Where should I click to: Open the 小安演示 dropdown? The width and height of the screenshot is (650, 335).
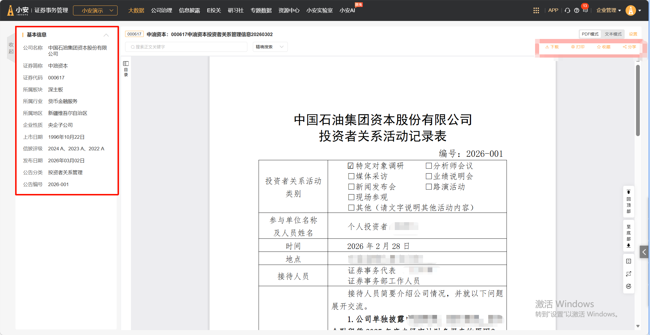pyautogui.click(x=95, y=10)
